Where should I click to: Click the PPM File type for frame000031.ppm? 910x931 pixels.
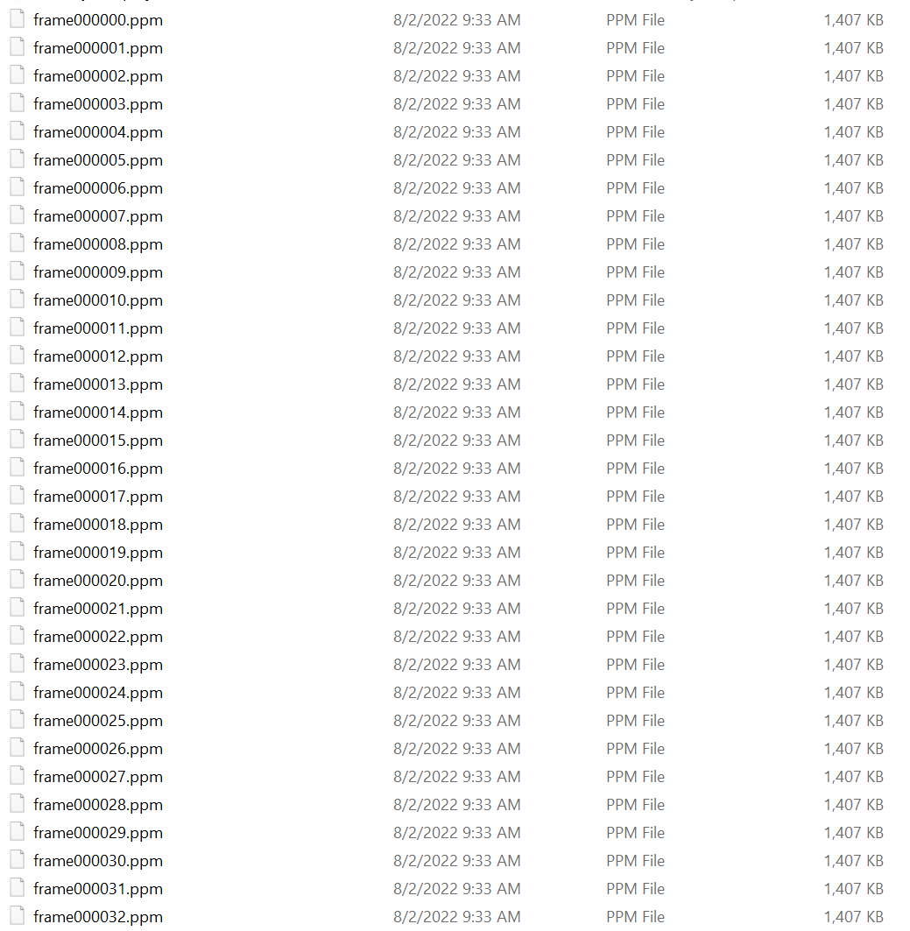pyautogui.click(x=635, y=888)
